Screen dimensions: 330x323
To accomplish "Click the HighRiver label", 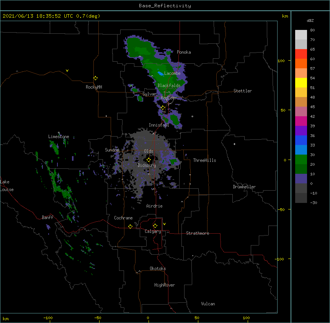I will click(x=165, y=285).
